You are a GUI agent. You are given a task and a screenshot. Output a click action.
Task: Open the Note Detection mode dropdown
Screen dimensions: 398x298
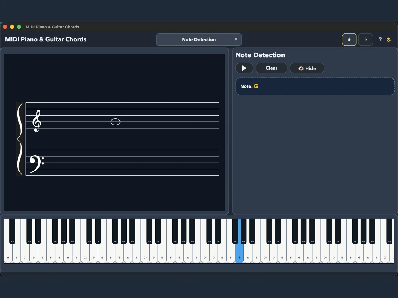199,39
